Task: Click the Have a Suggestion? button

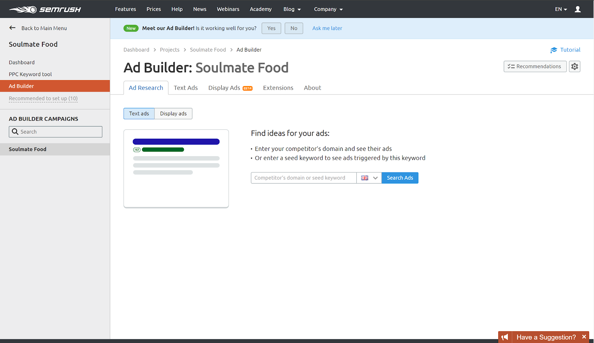Action: [x=546, y=337]
